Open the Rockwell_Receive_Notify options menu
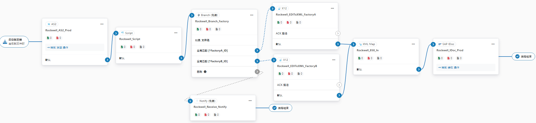536x123 pixels. pos(250,101)
